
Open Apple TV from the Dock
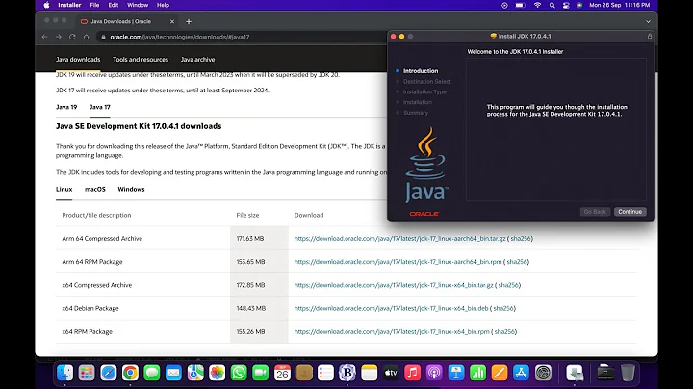click(x=391, y=373)
